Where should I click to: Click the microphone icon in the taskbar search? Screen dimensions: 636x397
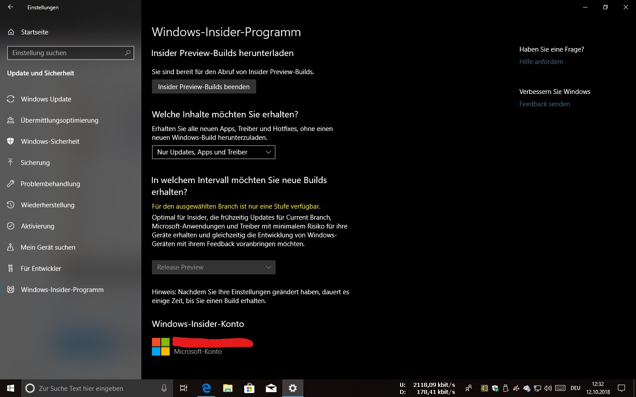pyautogui.click(x=164, y=388)
